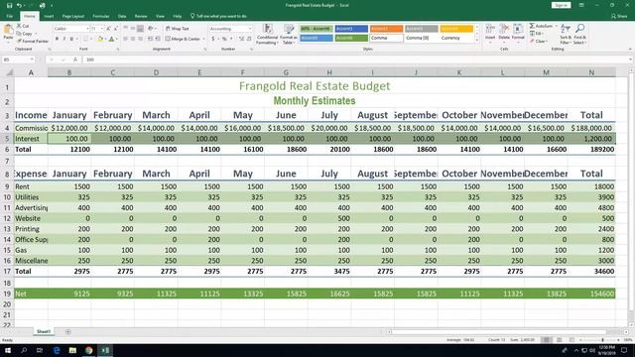Viewport: 635px width, 357px height.
Task: Click the Sign in button
Action: 561,5
